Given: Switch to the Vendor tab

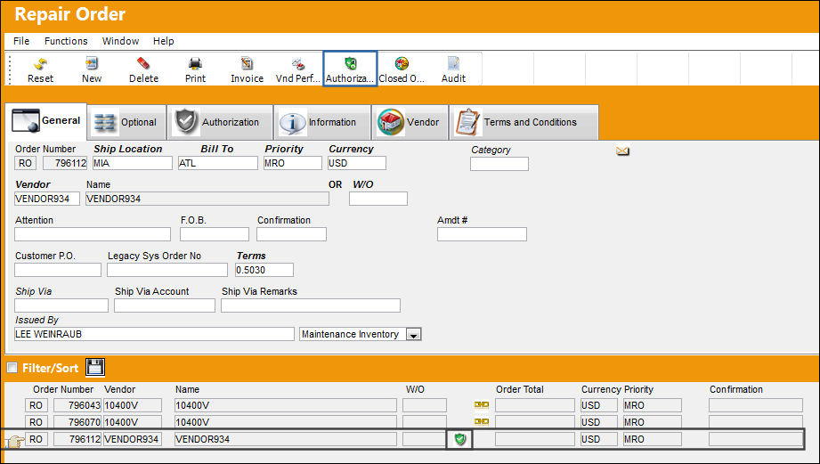Looking at the screenshot, I should point(410,122).
